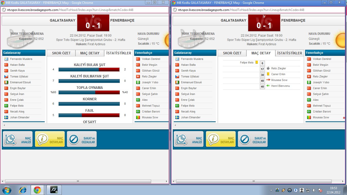
Task: Open Sakat ve Cezalılar in the left window
Action: 82,139
